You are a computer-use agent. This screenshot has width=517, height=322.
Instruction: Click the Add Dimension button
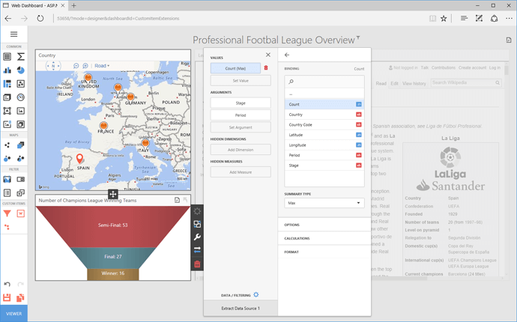pyautogui.click(x=241, y=150)
